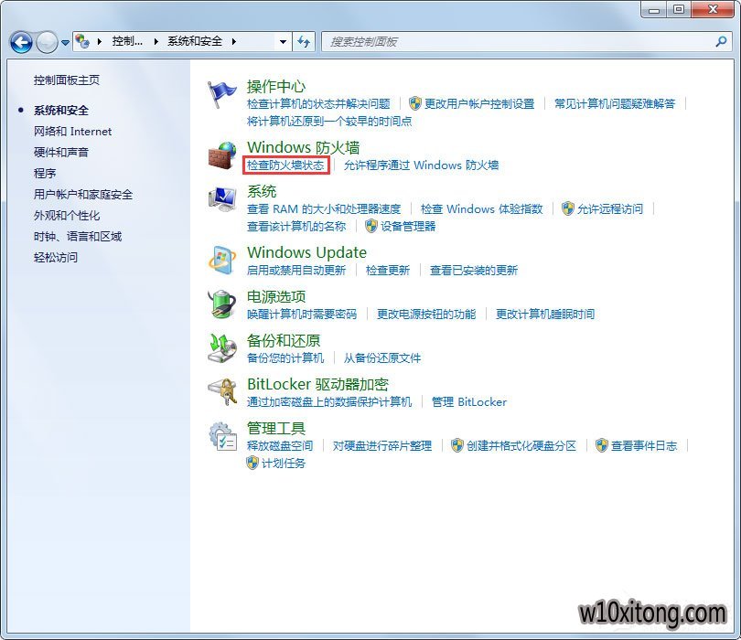Click the search magnifier icon
Viewport: 741px width, 640px height.
pos(721,41)
